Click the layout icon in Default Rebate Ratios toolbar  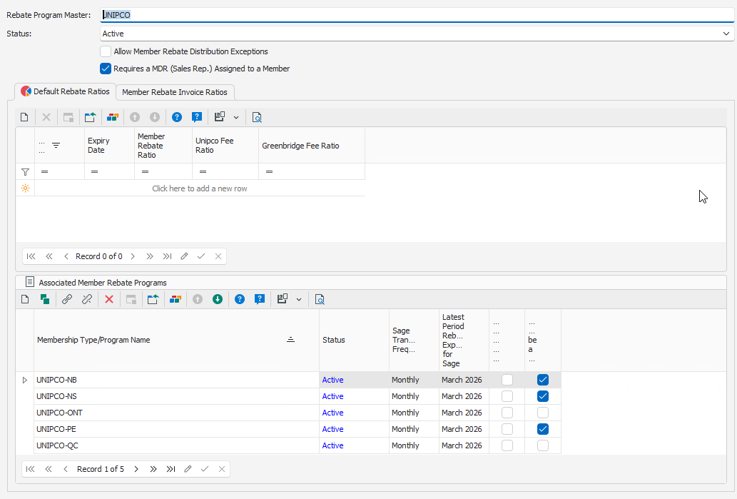click(x=220, y=116)
